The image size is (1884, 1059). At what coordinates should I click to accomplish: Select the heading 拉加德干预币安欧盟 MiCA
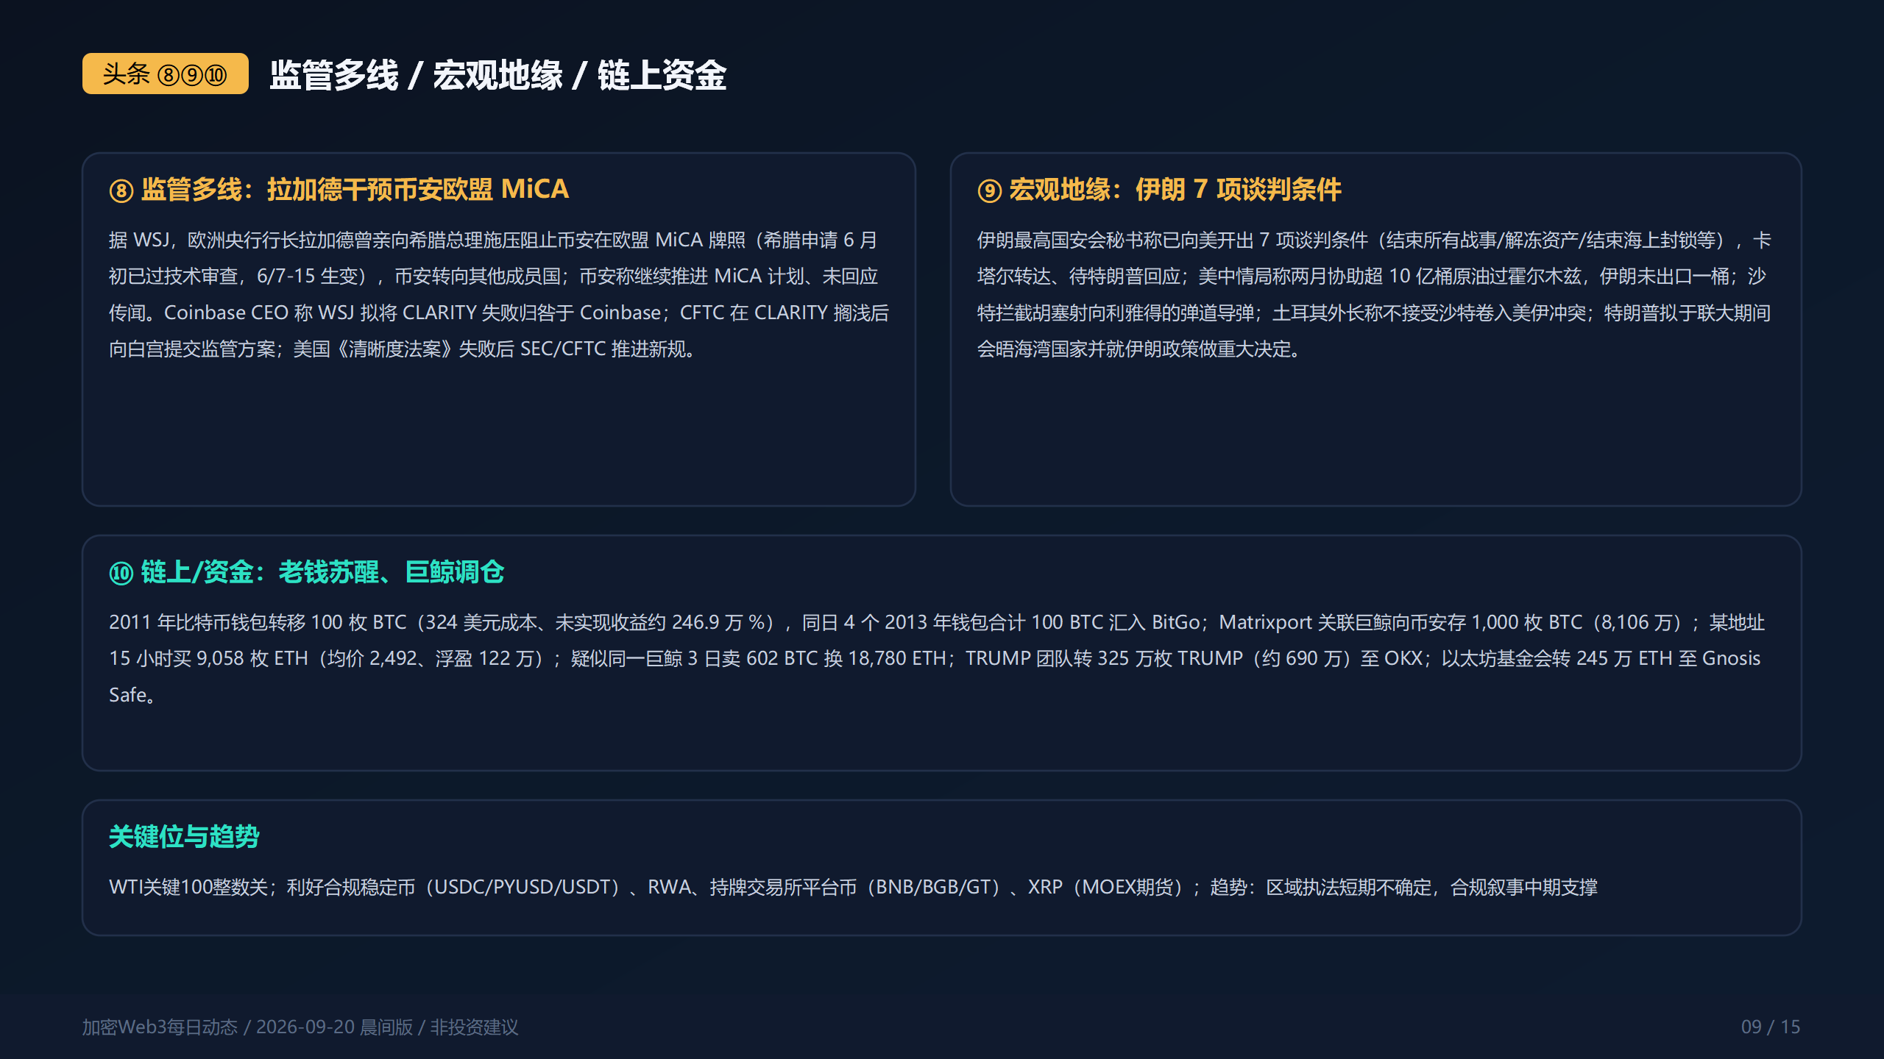coord(418,190)
